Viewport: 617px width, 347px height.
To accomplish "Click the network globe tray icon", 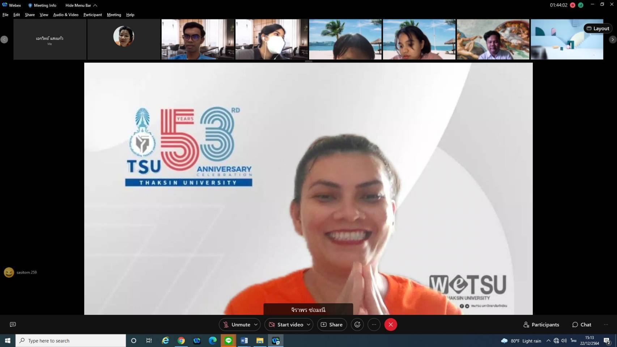I will (556, 341).
